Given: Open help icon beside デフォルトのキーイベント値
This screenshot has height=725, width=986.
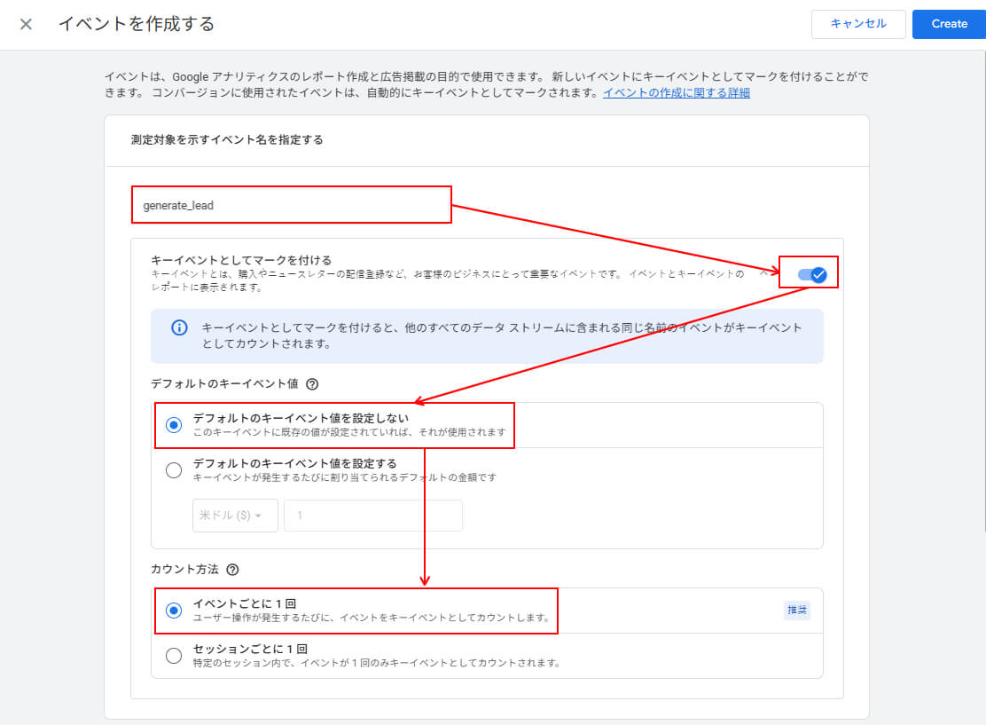Looking at the screenshot, I should [x=312, y=384].
